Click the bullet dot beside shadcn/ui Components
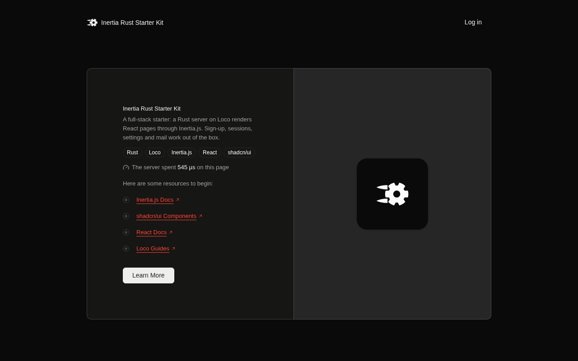This screenshot has width=578, height=361. click(126, 216)
